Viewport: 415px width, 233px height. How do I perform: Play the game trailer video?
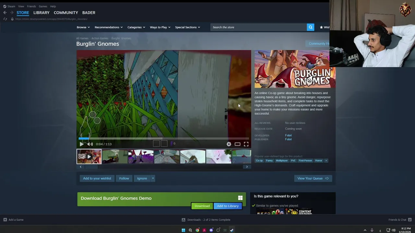[81, 144]
